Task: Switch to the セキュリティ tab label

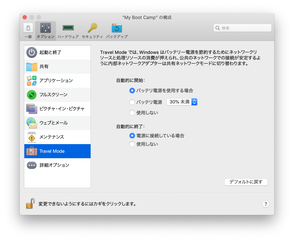Action: point(92,36)
